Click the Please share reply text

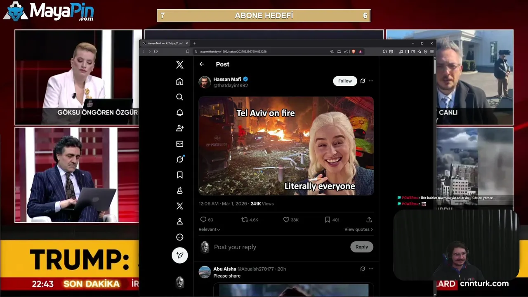tap(227, 276)
